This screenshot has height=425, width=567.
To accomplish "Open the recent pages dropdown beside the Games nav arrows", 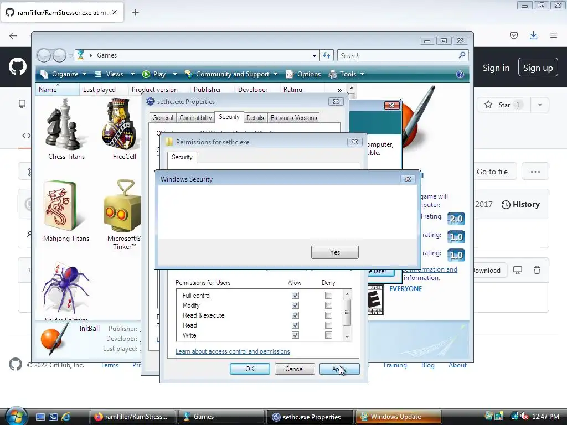I will 70,56.
